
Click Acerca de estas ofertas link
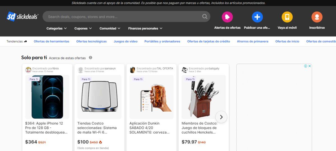pos(67,58)
